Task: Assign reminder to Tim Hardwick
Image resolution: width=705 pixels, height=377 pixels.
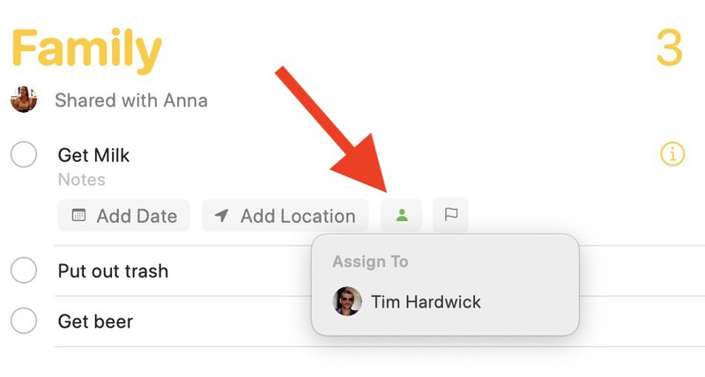Action: [x=426, y=302]
